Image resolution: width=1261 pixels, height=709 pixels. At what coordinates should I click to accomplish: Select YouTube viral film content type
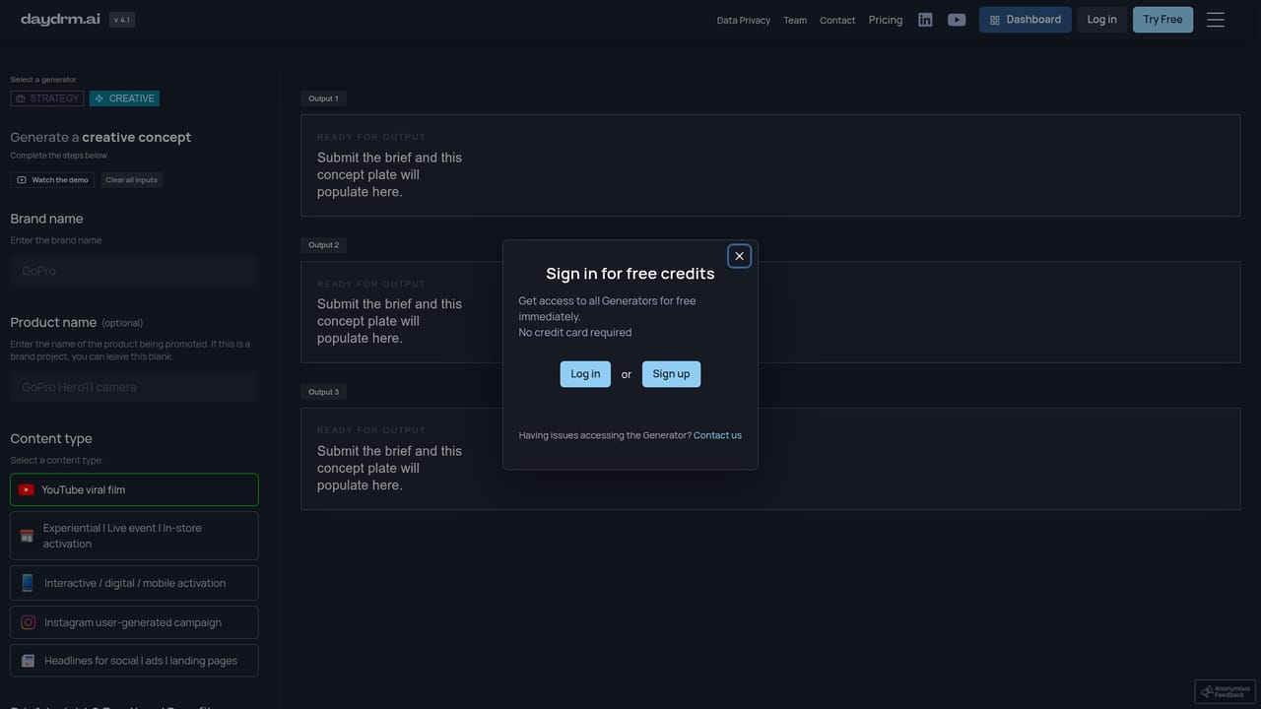pyautogui.click(x=134, y=490)
